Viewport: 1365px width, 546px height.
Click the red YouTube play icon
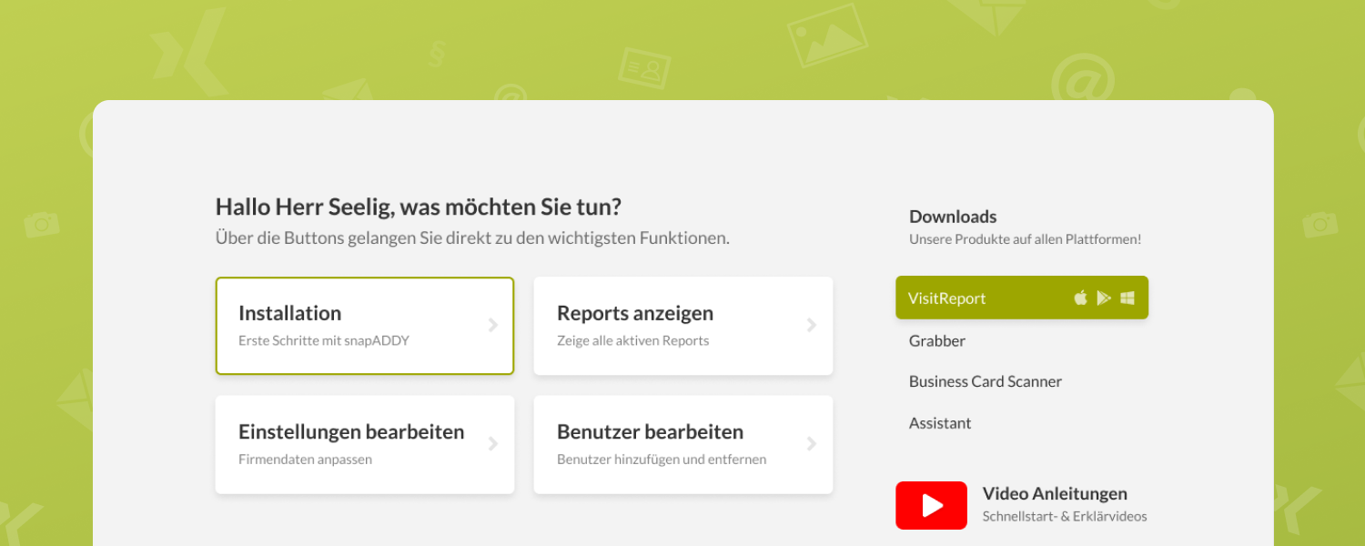pos(931,505)
